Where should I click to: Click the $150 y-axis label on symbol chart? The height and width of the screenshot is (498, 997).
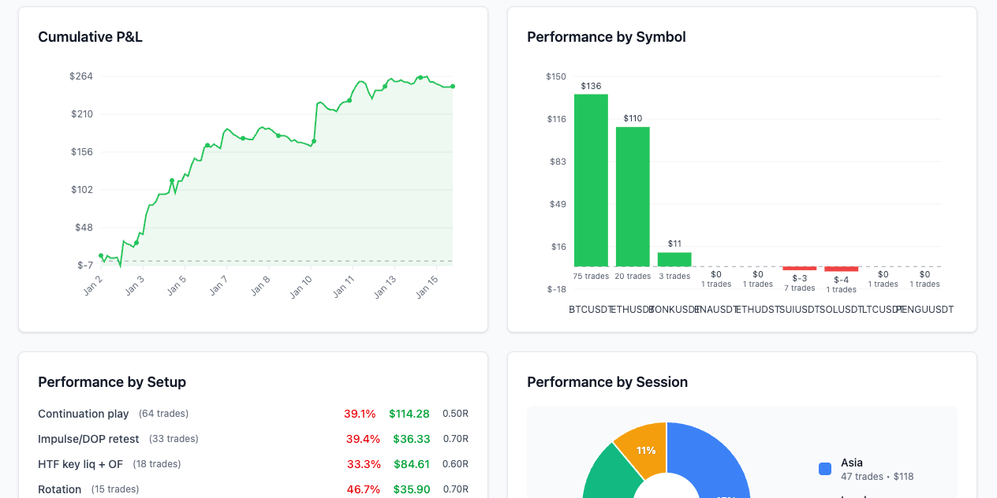pos(556,76)
